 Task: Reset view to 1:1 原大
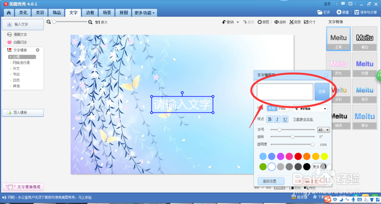pyautogui.click(x=101, y=22)
